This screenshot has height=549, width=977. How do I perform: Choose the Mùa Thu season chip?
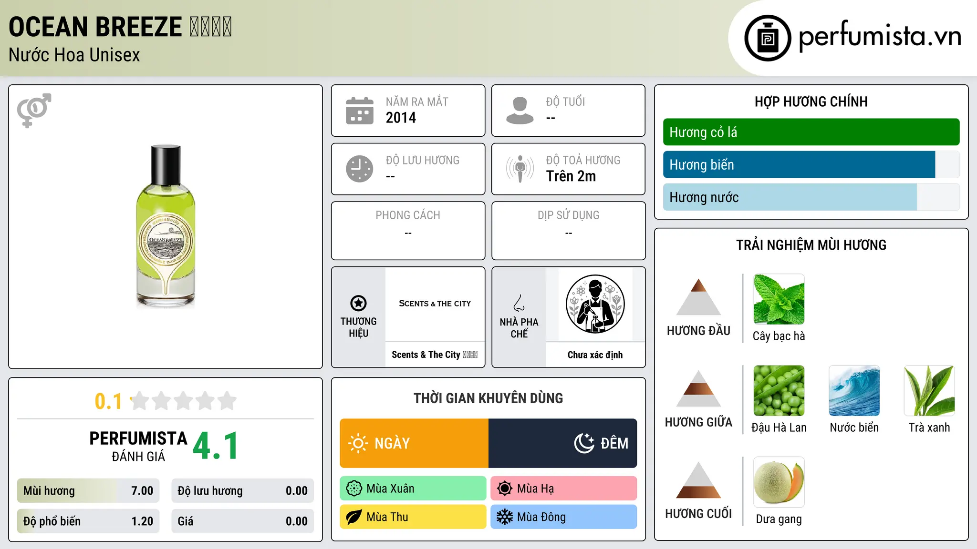pyautogui.click(x=413, y=517)
